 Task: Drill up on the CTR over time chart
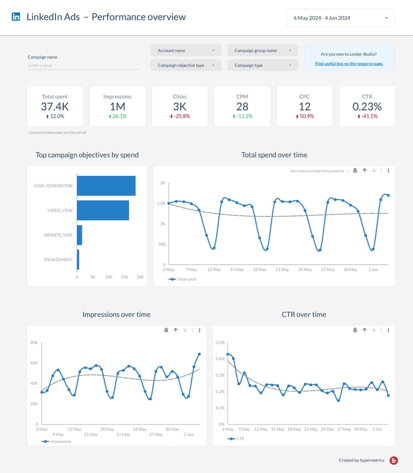click(x=365, y=330)
